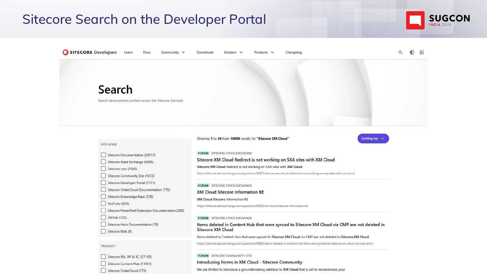Image resolution: width=487 pixels, height=274 pixels.
Task: Expand the Solution dropdown menu
Action: pos(233,52)
